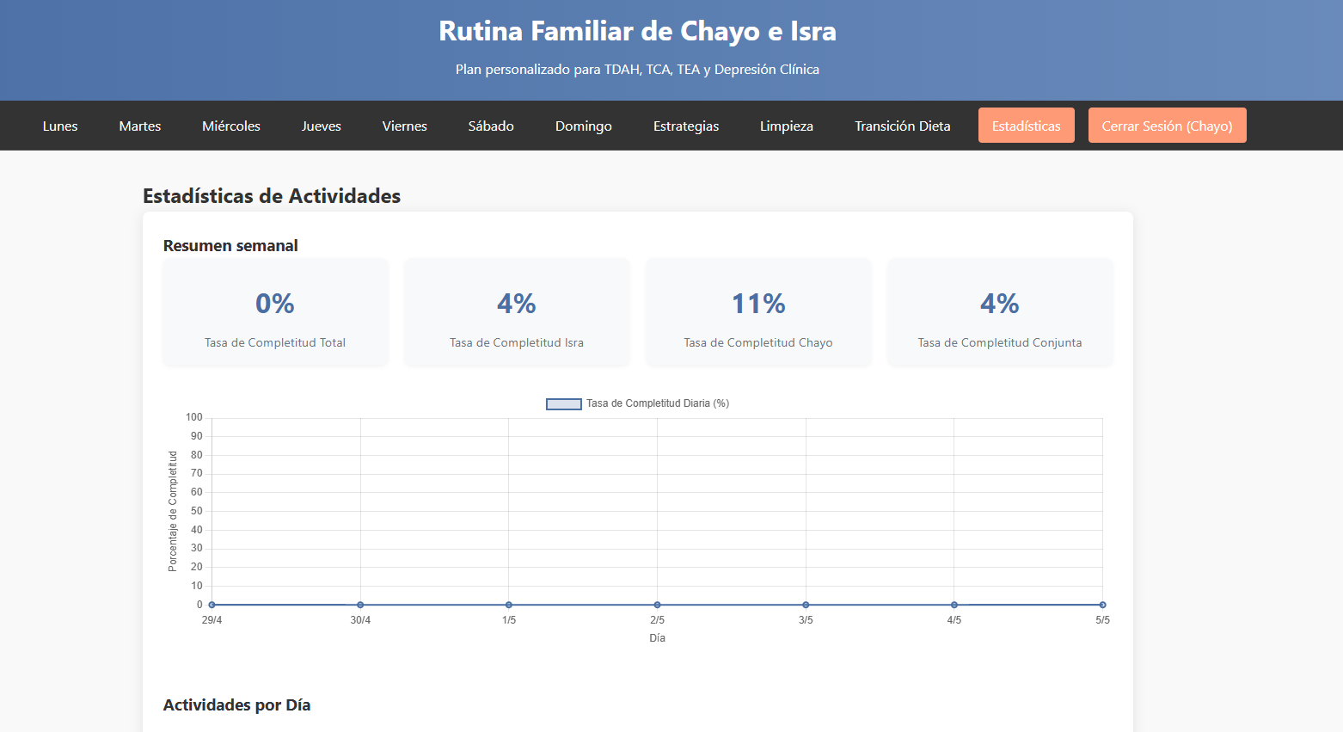Click the chart data point for 29/4
This screenshot has height=732, width=1343.
tap(212, 605)
